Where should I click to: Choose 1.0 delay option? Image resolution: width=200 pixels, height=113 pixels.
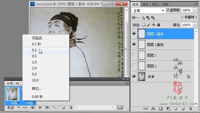[46, 62]
